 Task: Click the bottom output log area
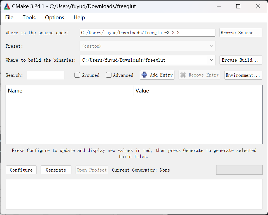point(134,194)
